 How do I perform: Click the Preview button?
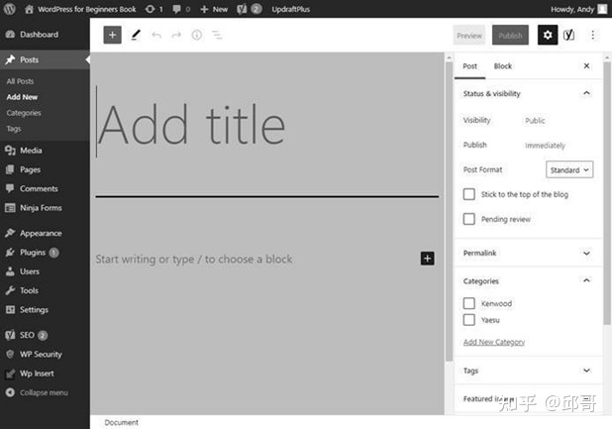(x=469, y=36)
